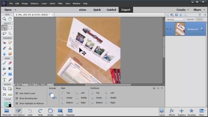Select the Straighten tool

tap(10, 94)
